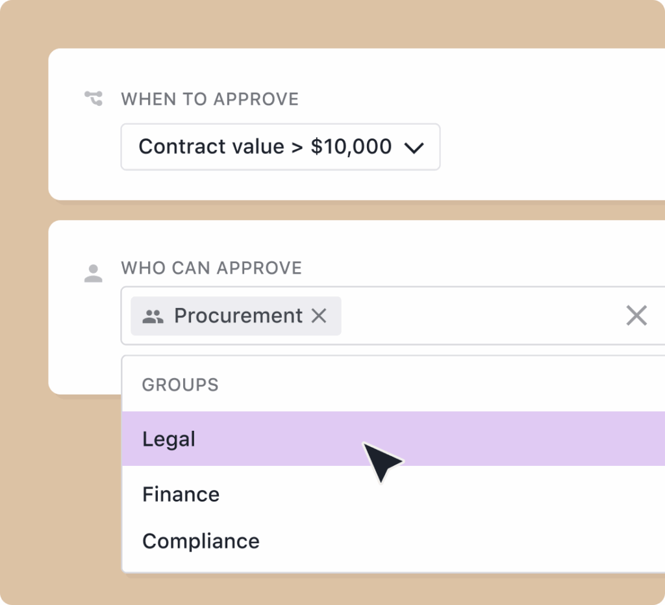Viewport: 665px width, 605px height.
Task: Click inside the WHO CAN APPROVE input field
Action: pos(455,316)
